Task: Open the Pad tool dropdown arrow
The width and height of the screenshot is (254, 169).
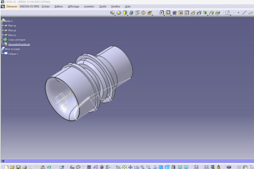Action: click(115, 15)
